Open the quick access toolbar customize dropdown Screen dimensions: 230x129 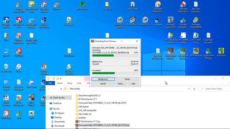61,78
